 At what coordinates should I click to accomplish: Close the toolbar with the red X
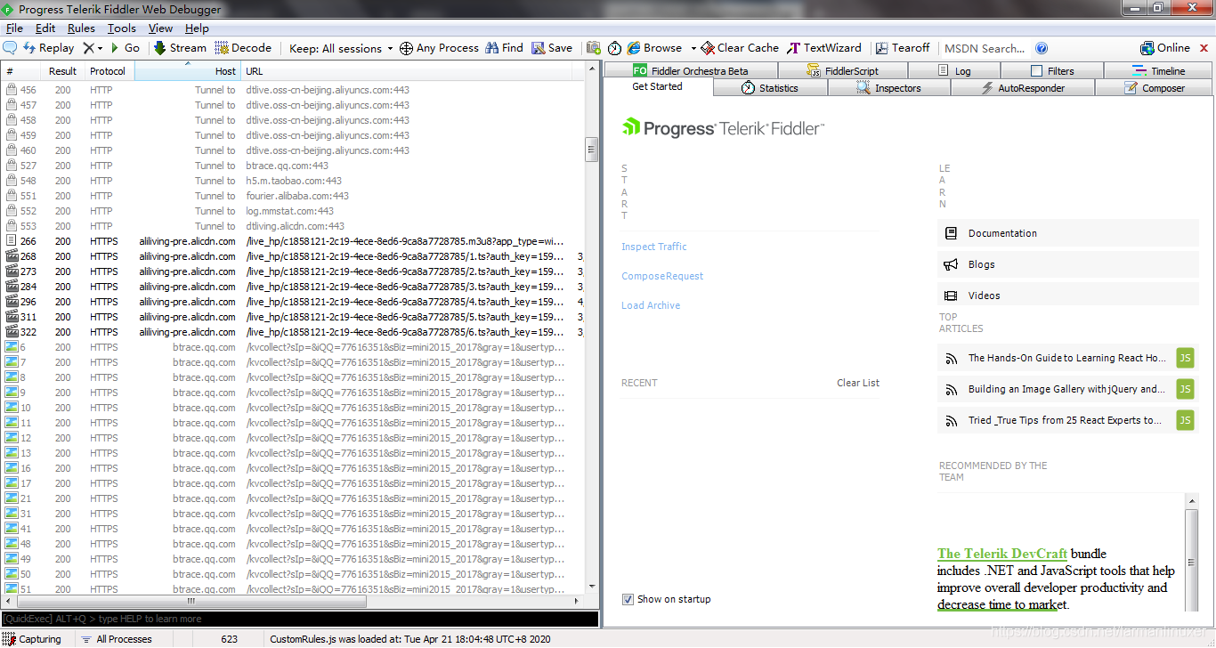(x=1205, y=48)
